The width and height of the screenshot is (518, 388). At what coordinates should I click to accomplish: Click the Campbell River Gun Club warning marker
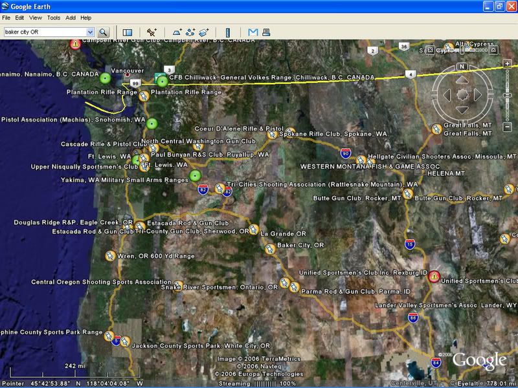[x=75, y=44]
